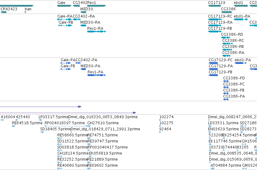Select the CG17129-PC protein bar
This screenshot has height=170, width=257.
pos(213,63)
